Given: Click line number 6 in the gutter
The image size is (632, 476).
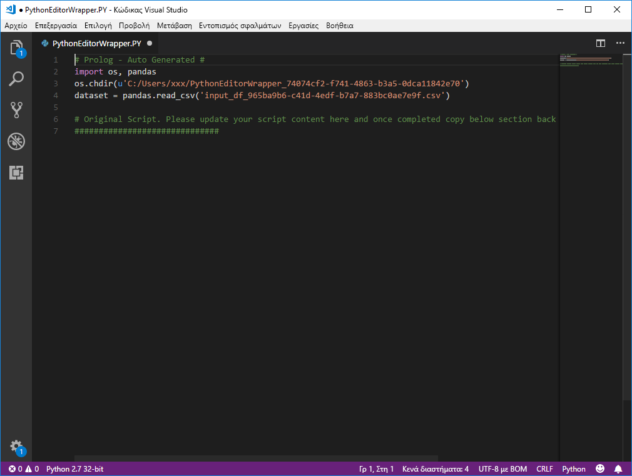Looking at the screenshot, I should pos(56,119).
